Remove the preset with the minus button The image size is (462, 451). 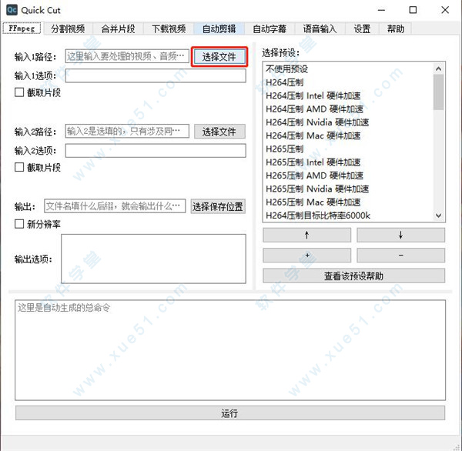pyautogui.click(x=400, y=255)
